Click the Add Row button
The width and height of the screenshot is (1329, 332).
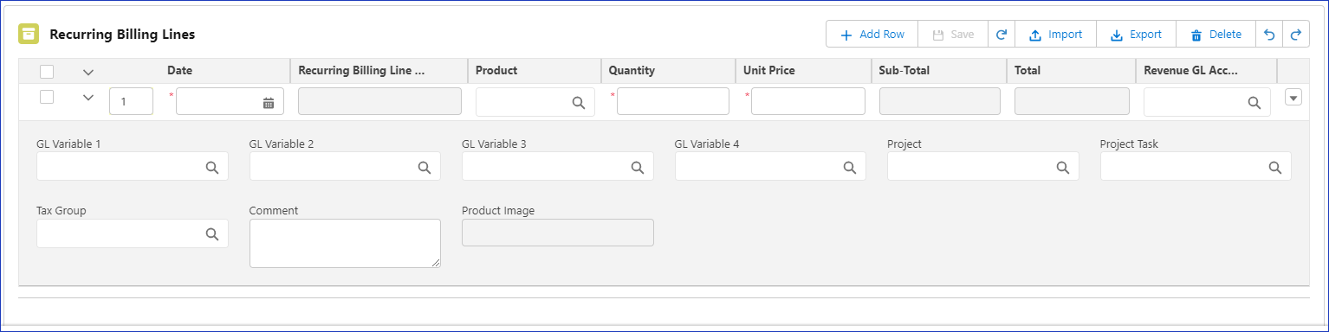[x=872, y=35]
